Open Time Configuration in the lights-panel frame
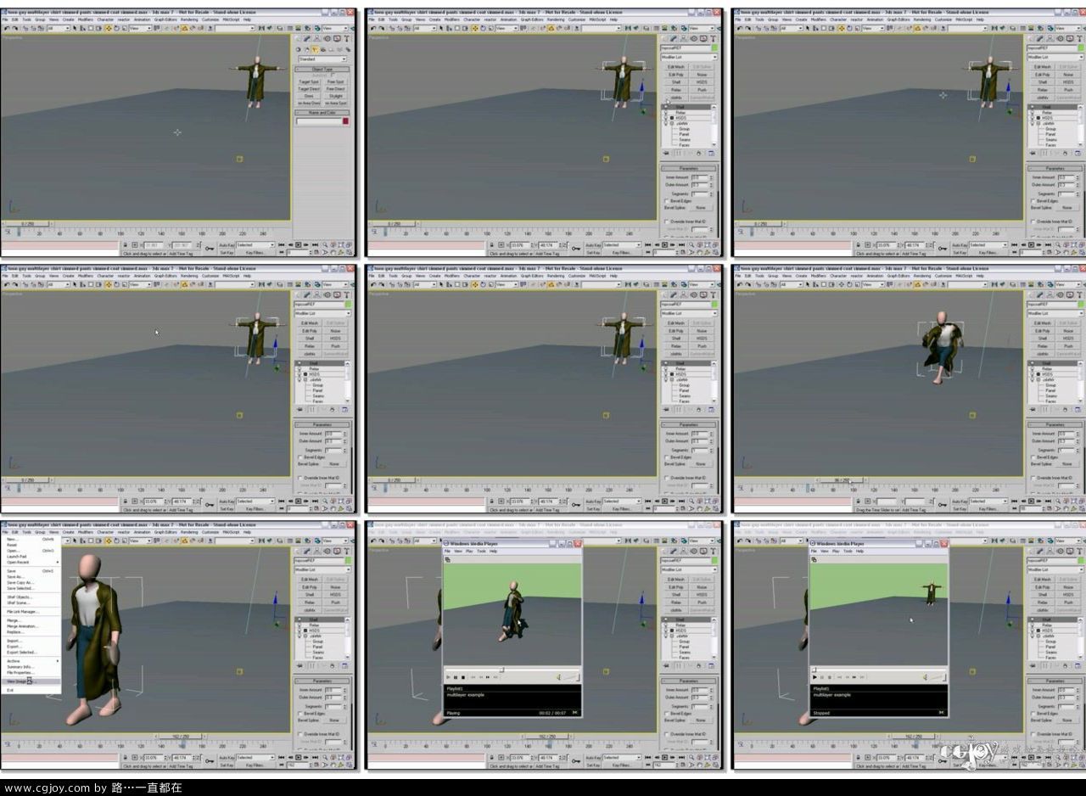This screenshot has height=796, width=1086. click(316, 252)
